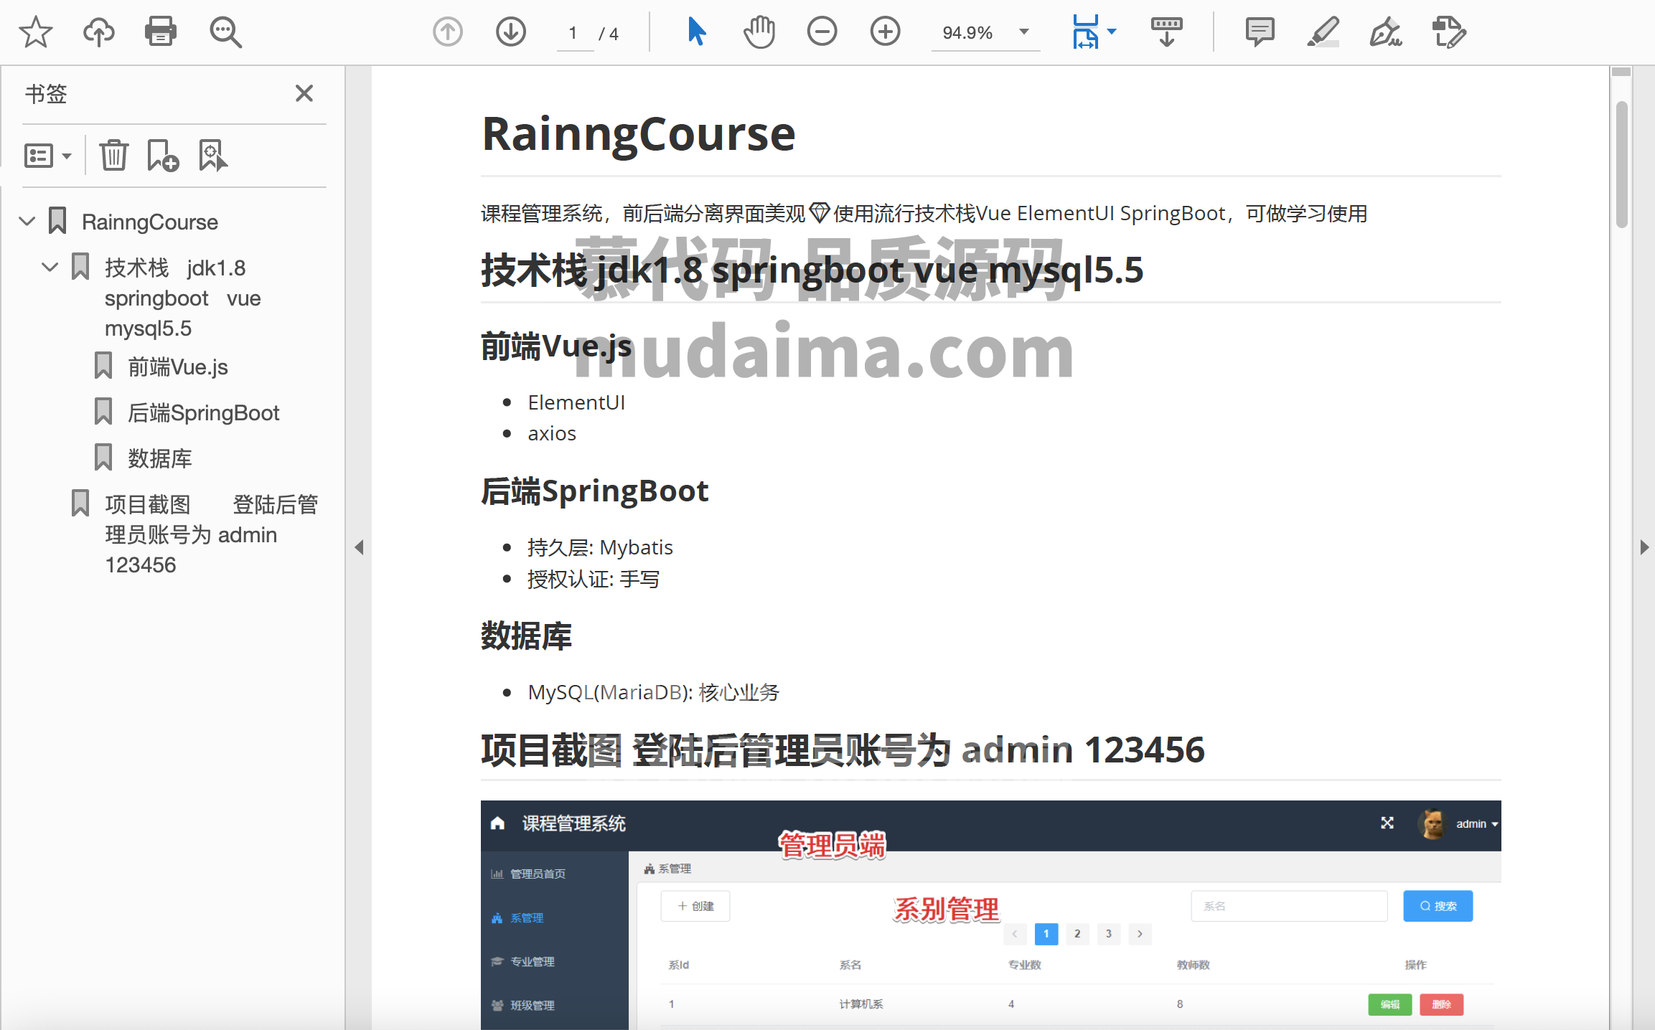This screenshot has width=1655, height=1030.
Task: Click the ElementUI list item
Action: pyautogui.click(x=576, y=402)
